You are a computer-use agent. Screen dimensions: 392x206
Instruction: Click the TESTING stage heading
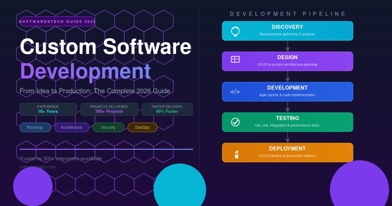[x=287, y=118]
